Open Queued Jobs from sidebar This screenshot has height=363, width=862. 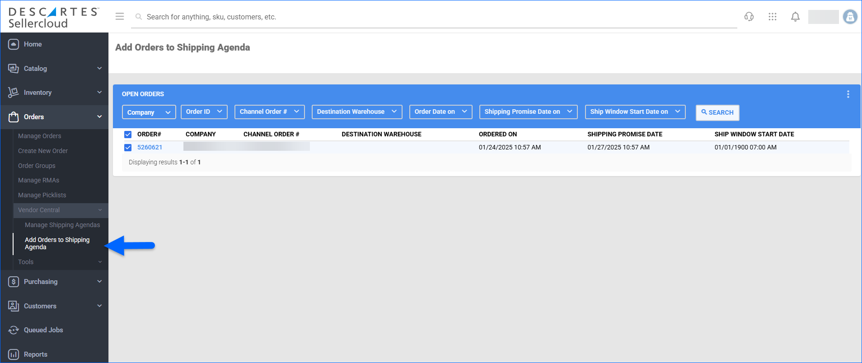coord(43,330)
